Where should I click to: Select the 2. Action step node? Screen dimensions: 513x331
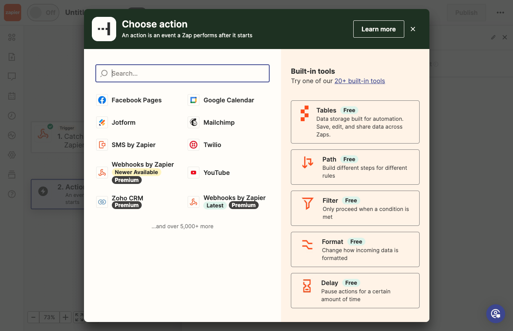(58, 194)
